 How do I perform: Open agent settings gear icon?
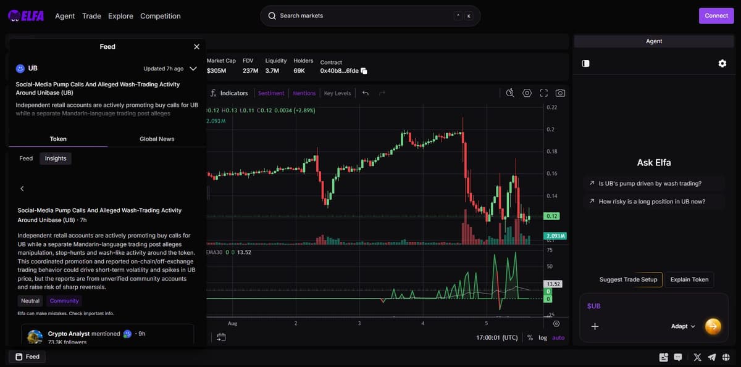(x=722, y=64)
